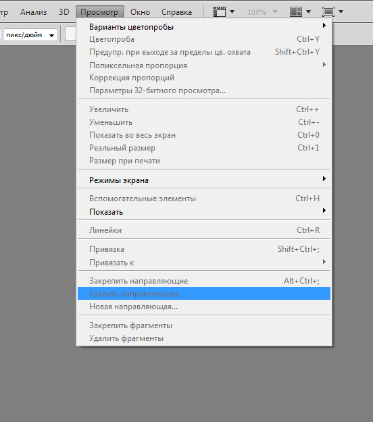
Task: Open the 3D menu
Action: (x=64, y=12)
